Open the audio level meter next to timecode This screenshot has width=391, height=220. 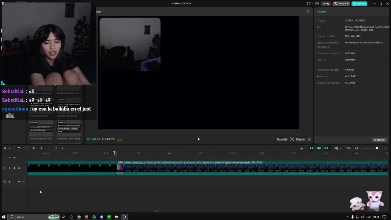point(120,139)
